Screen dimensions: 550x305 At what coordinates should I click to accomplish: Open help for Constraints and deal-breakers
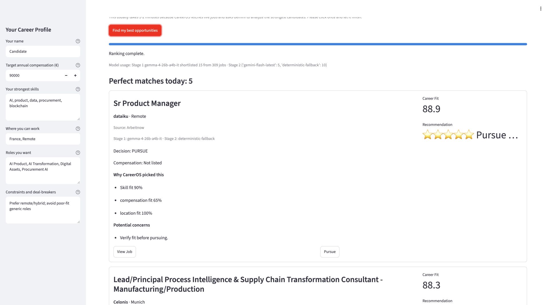tap(78, 192)
